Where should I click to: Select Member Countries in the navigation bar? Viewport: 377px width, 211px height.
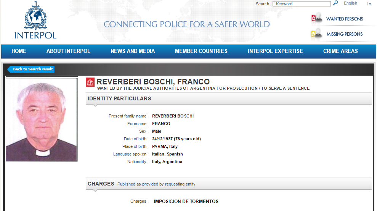[201, 51]
